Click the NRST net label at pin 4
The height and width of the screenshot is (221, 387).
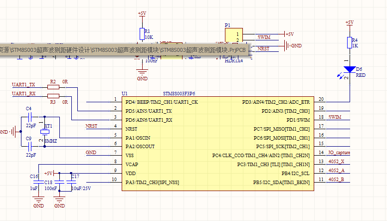click(x=91, y=126)
